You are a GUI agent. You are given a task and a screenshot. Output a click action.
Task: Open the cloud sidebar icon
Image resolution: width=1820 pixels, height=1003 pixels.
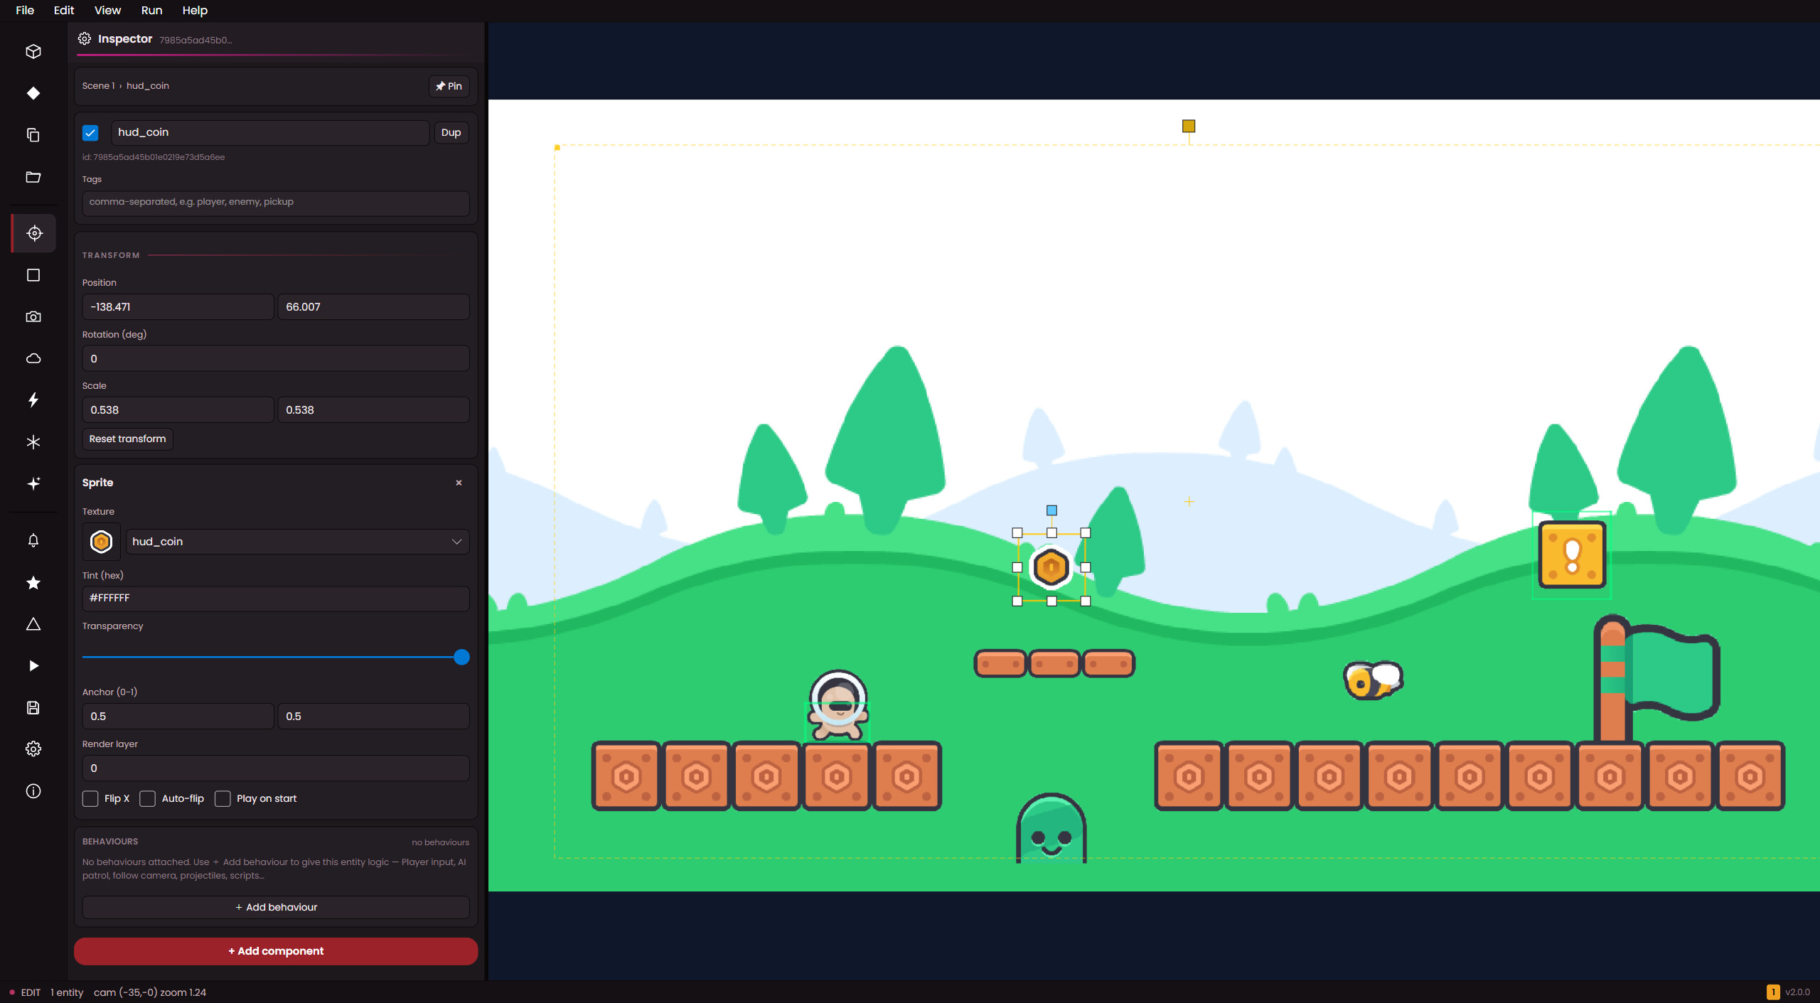(x=33, y=358)
